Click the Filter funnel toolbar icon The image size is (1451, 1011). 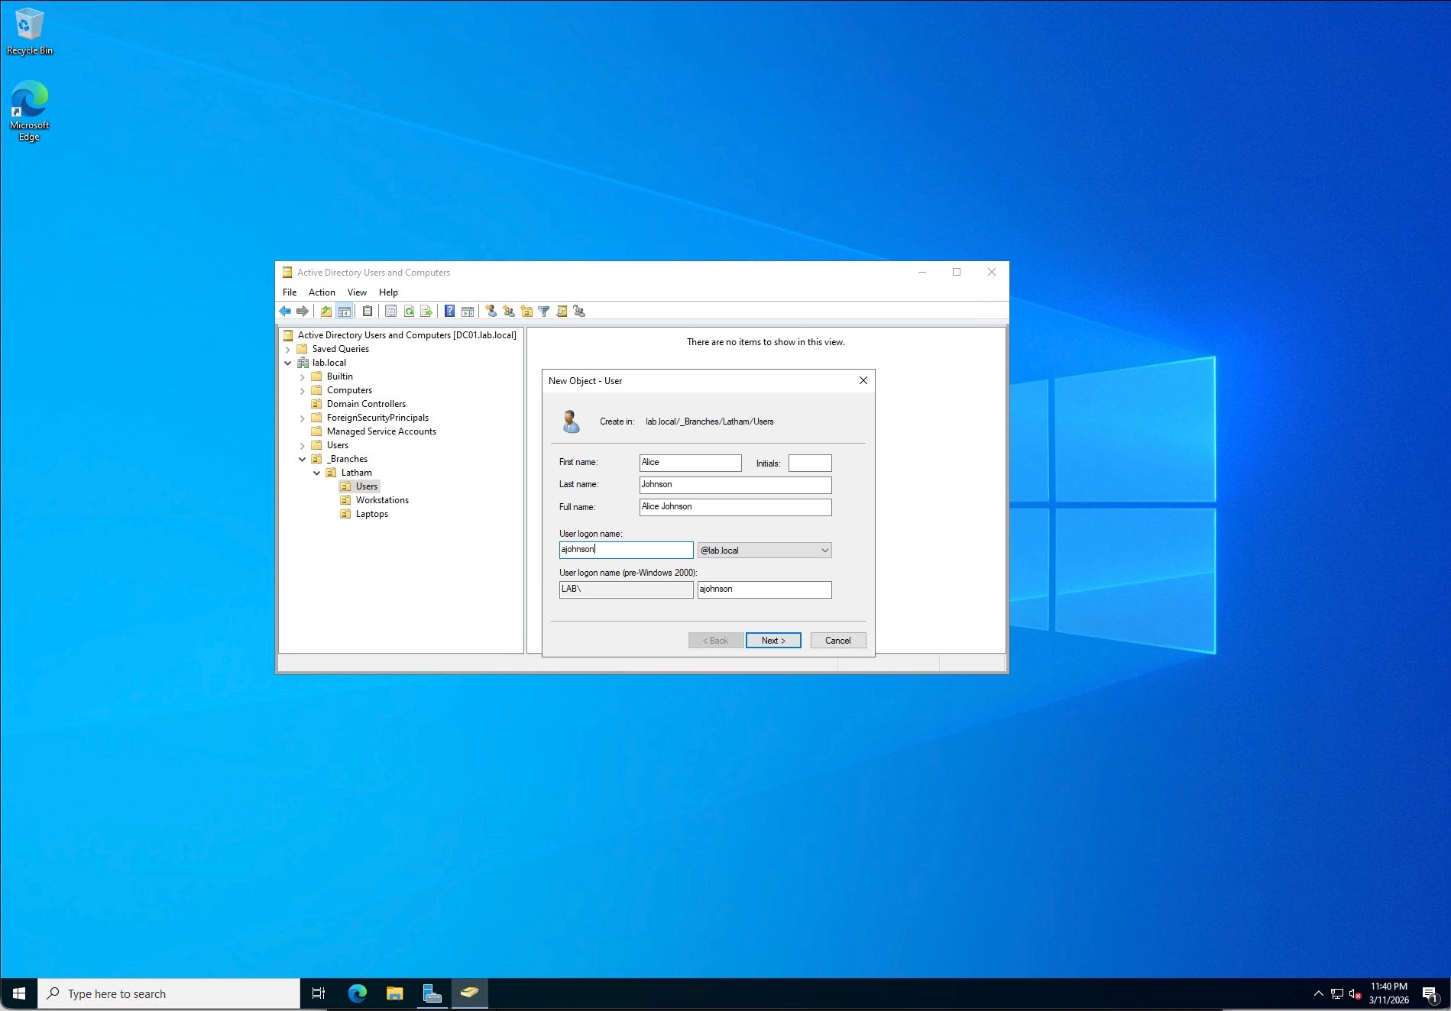pyautogui.click(x=544, y=312)
